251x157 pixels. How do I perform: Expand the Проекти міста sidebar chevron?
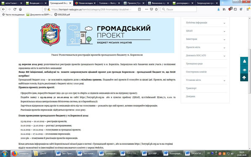point(224,48)
